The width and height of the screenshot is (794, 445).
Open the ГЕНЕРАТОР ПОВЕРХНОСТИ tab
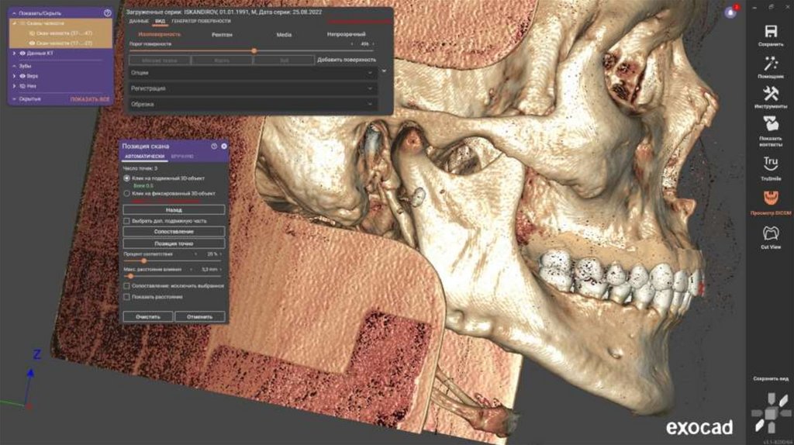tap(201, 21)
